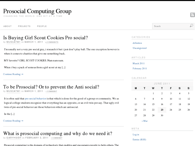195x146 pixels.
Task: Open the Entries (RSS) link
Action: (x=139, y=140)
